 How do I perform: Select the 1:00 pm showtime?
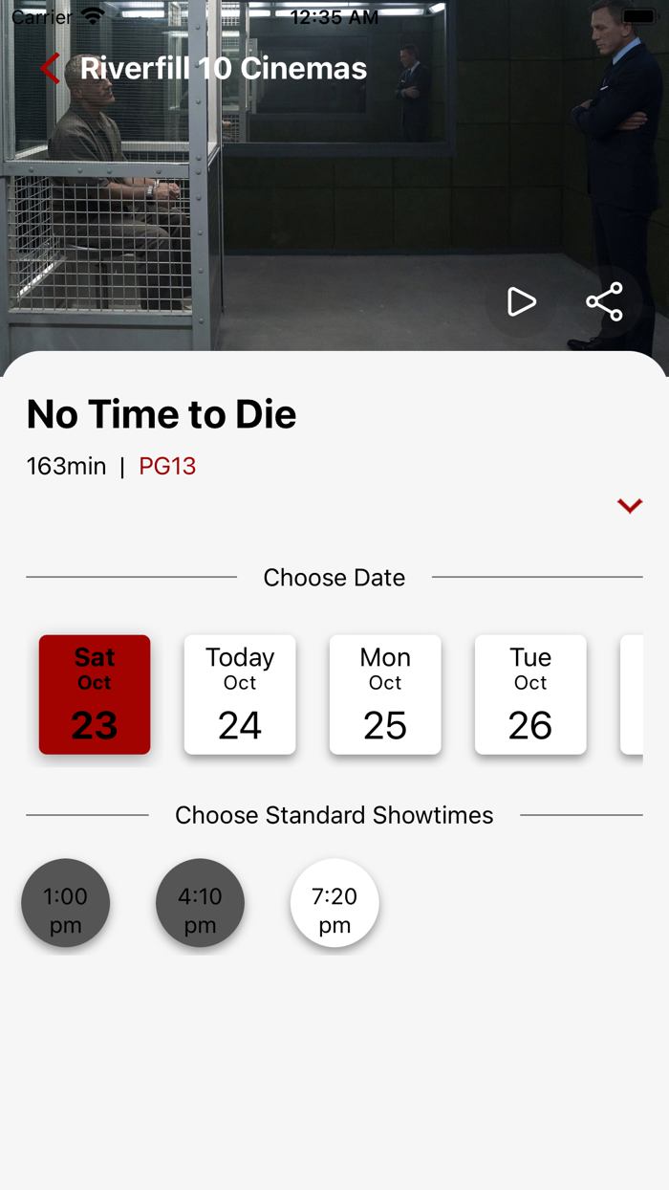66,903
